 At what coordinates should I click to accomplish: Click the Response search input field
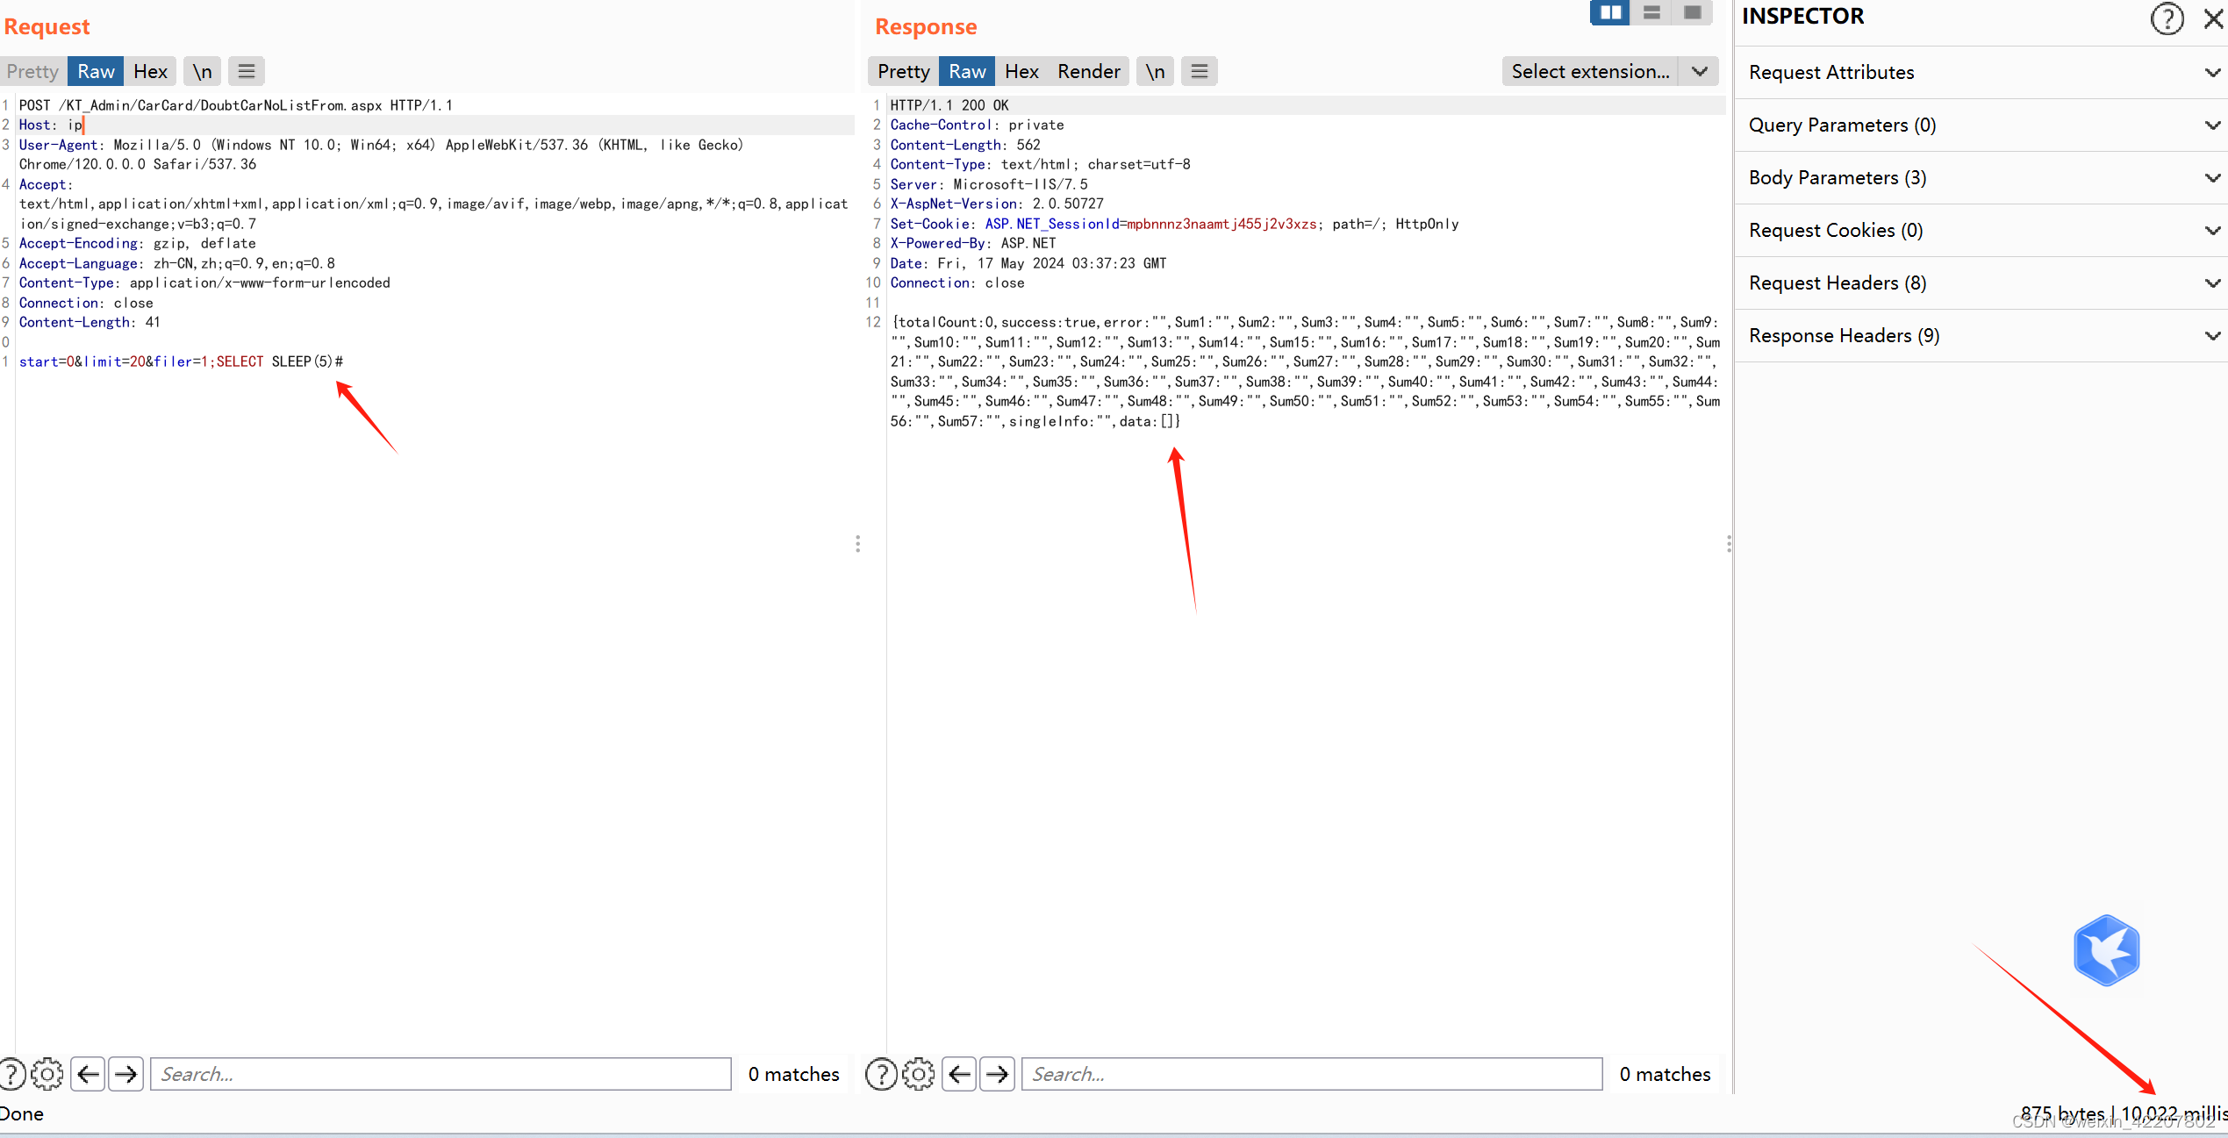coord(1311,1074)
